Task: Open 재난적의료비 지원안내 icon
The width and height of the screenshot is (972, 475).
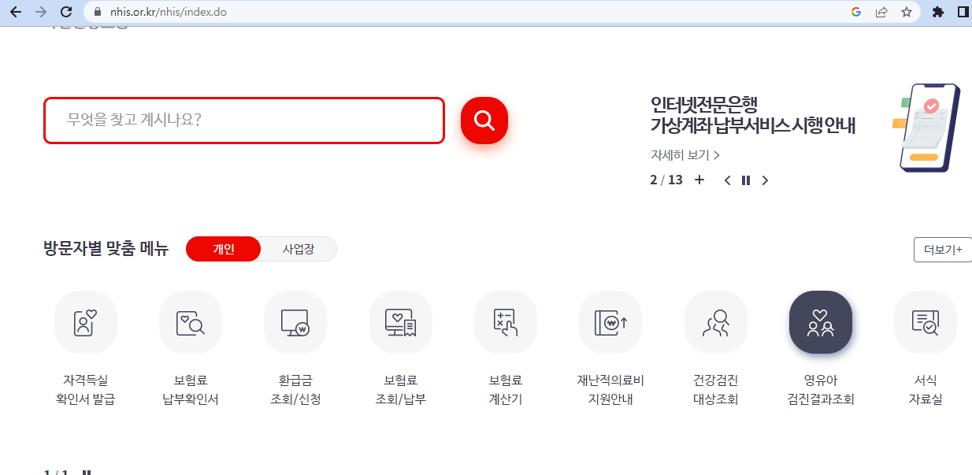Action: pos(610,321)
